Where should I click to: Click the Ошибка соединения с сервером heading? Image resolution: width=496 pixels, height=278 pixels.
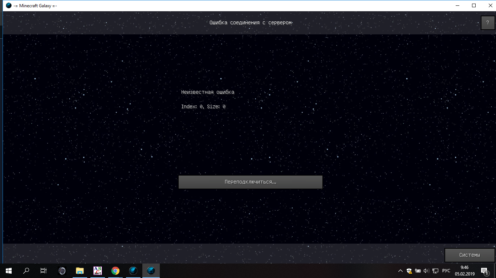[251, 23]
